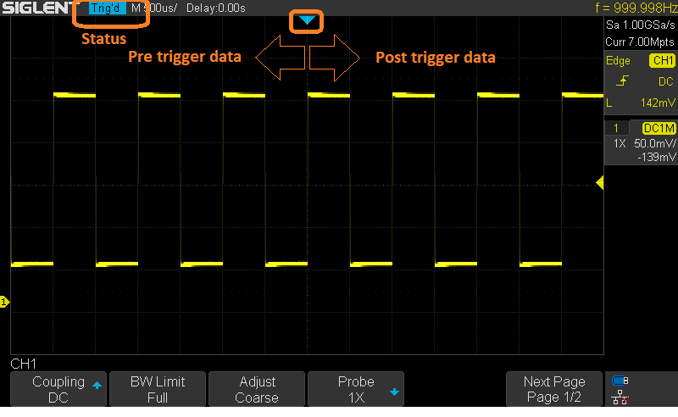Click the blue trigger position marker triangle
Screen dimensions: 678x417
[307, 19]
